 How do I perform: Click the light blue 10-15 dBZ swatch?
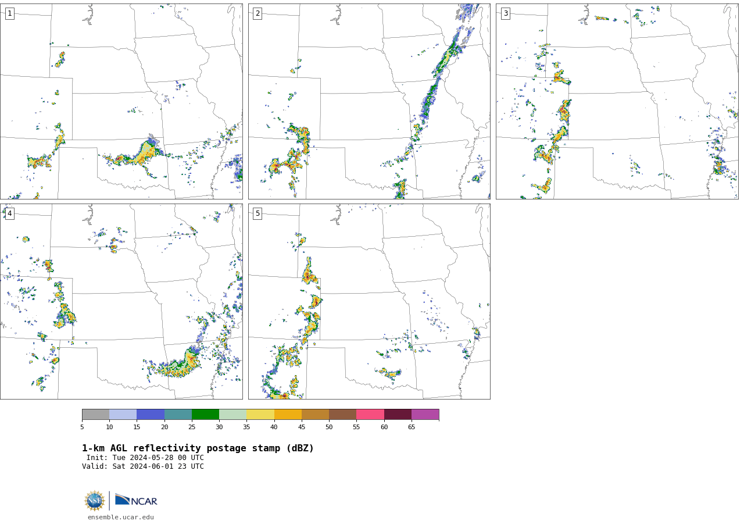123,415
